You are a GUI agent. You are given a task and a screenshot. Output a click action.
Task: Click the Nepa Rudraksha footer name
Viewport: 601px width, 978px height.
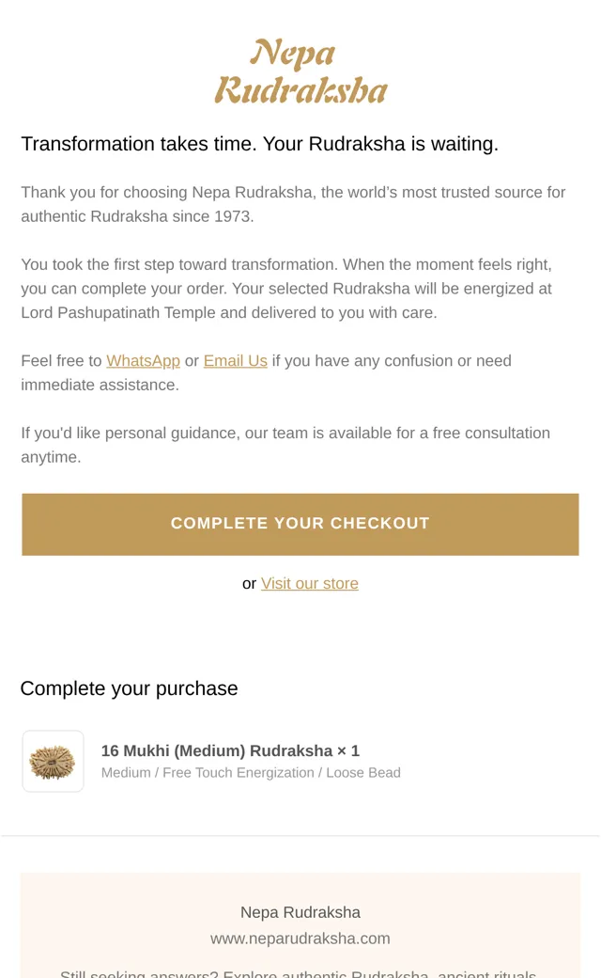tap(300, 912)
